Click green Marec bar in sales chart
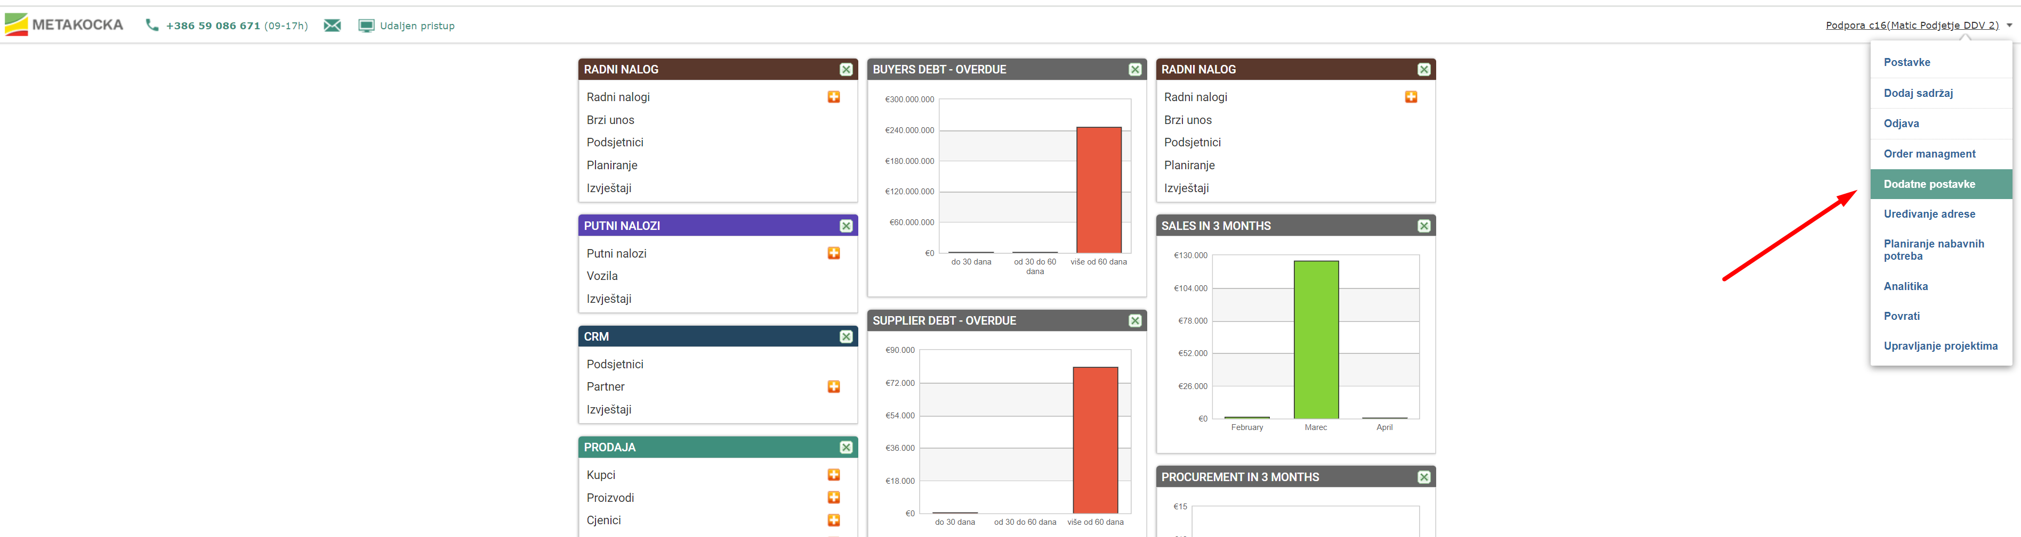 pyautogui.click(x=1316, y=340)
